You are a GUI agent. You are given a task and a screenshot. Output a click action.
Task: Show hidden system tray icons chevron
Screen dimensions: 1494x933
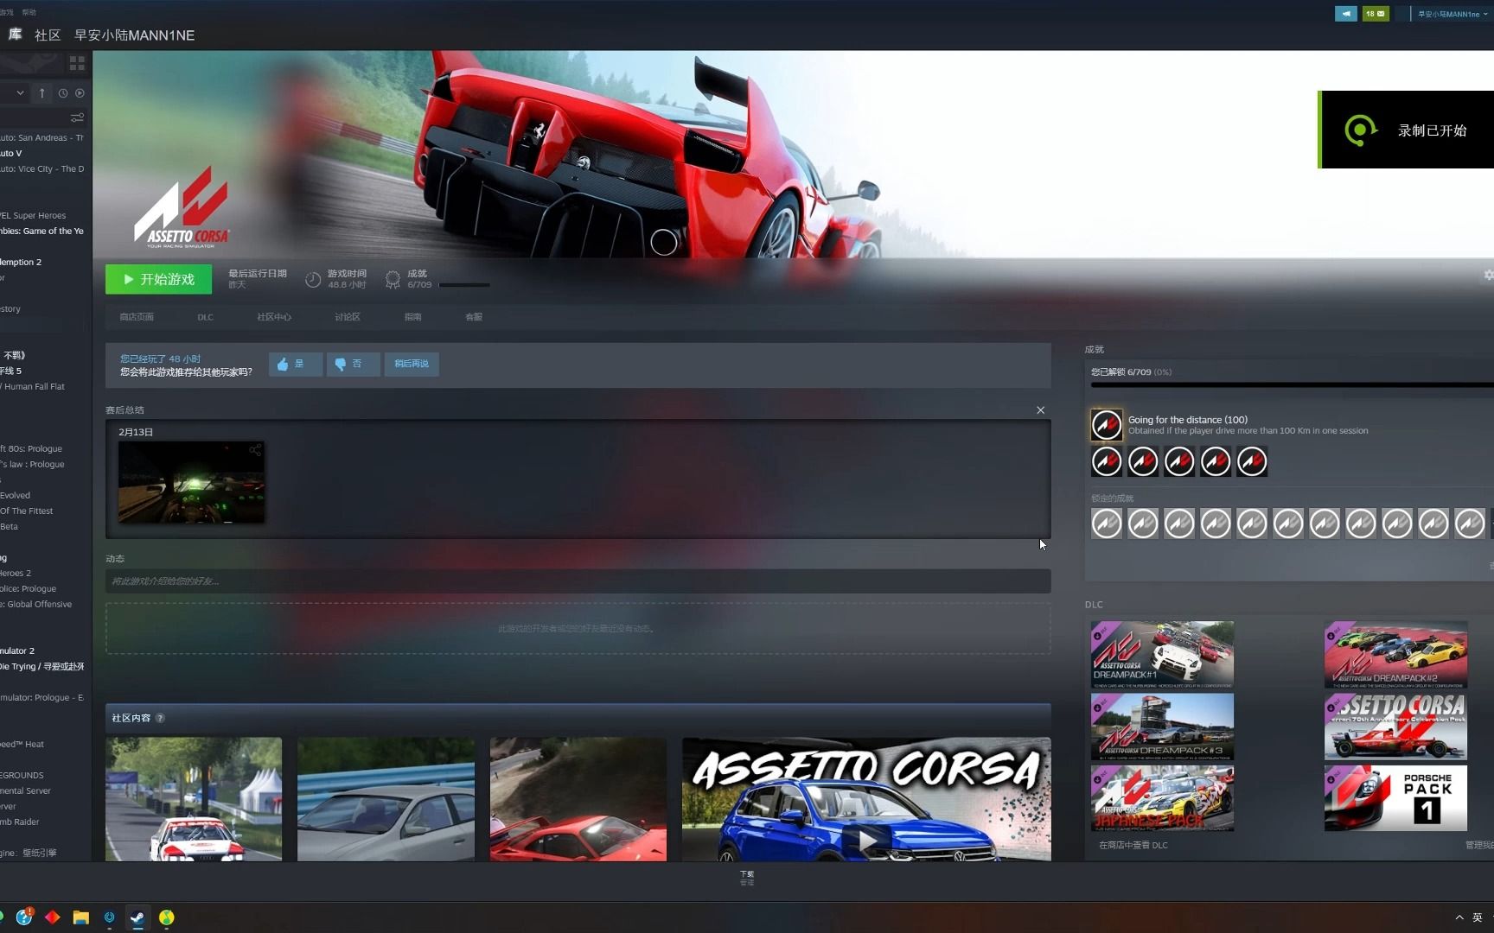click(x=1459, y=917)
